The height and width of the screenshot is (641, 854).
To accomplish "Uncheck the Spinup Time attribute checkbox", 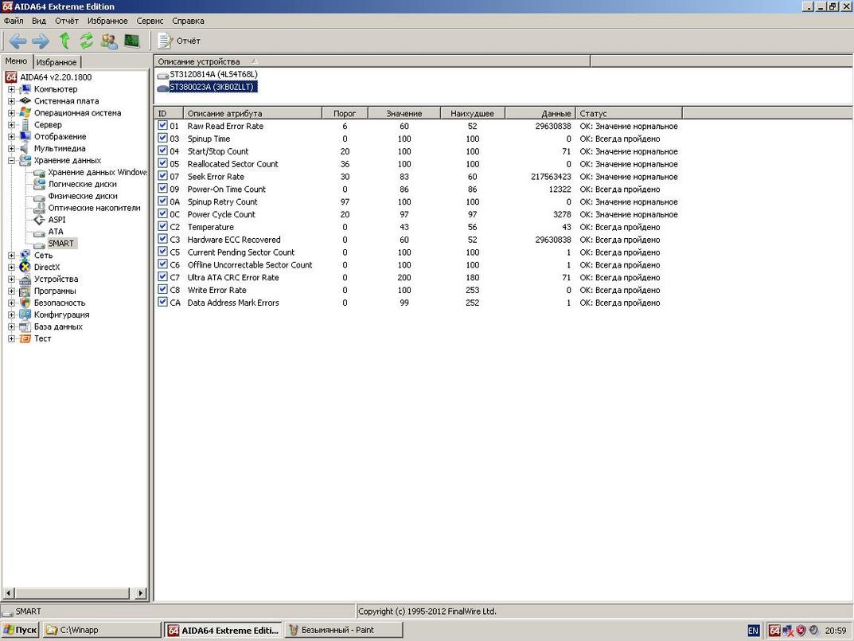I will click(x=162, y=138).
